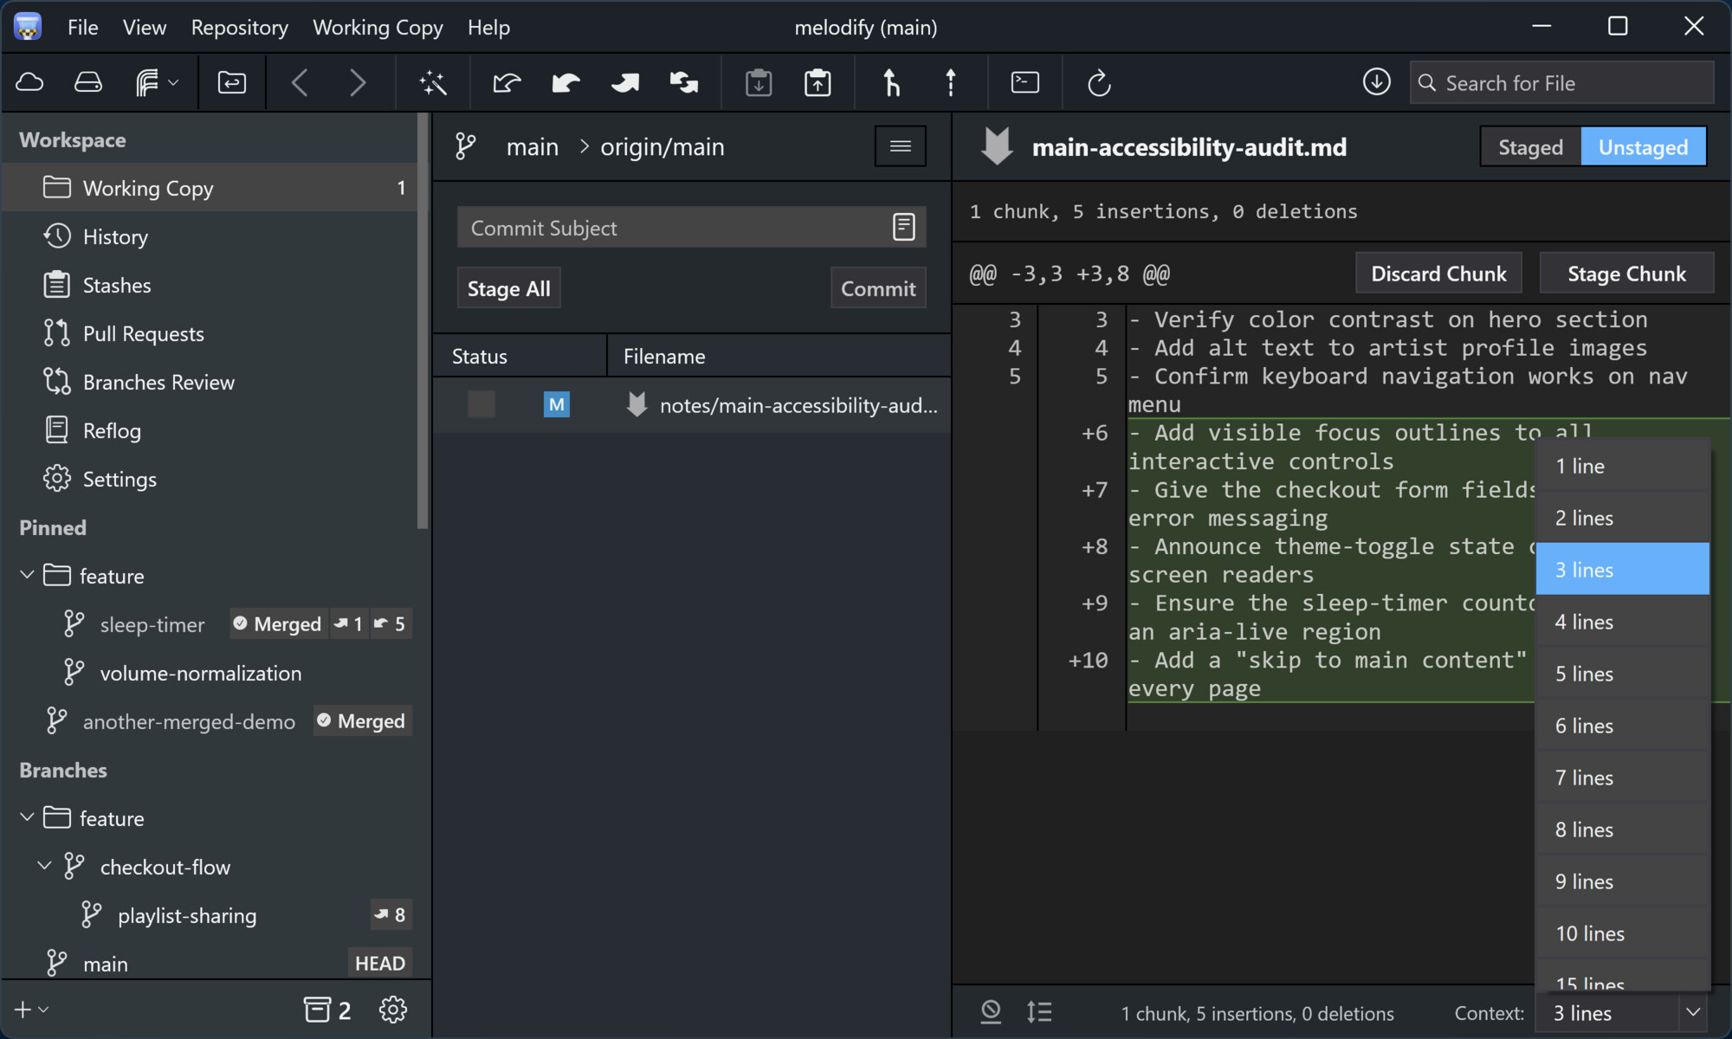Open the commit template icon in subject field
This screenshot has height=1039, width=1732.
(903, 227)
